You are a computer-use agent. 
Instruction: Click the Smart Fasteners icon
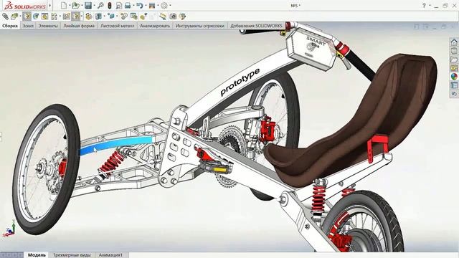(67, 16)
